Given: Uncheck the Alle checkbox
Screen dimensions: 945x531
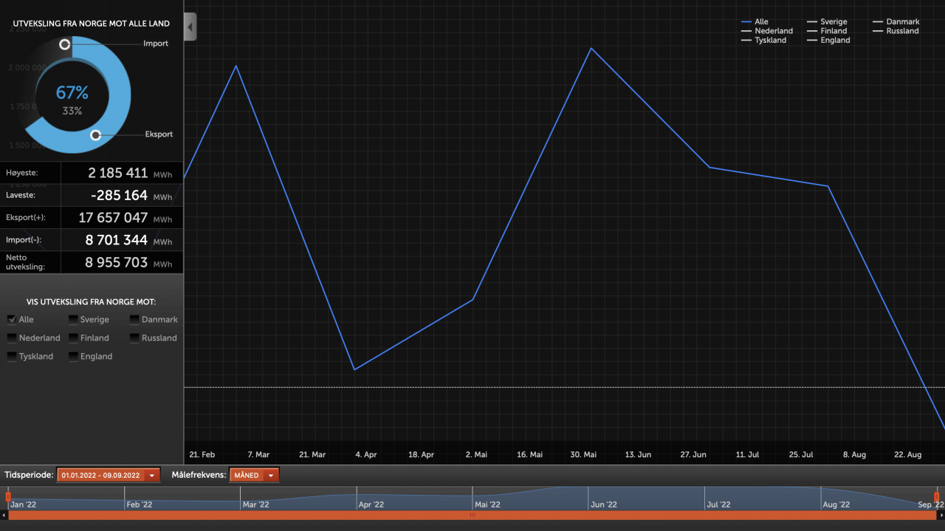Looking at the screenshot, I should click(x=12, y=320).
